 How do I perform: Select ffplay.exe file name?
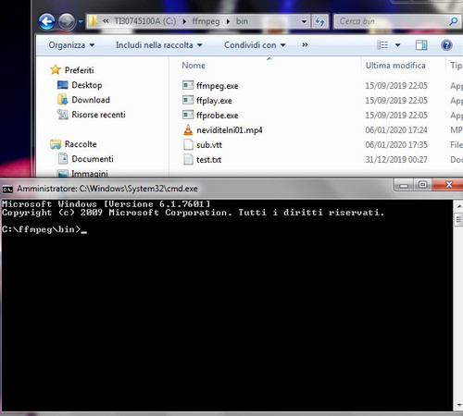tap(214, 101)
